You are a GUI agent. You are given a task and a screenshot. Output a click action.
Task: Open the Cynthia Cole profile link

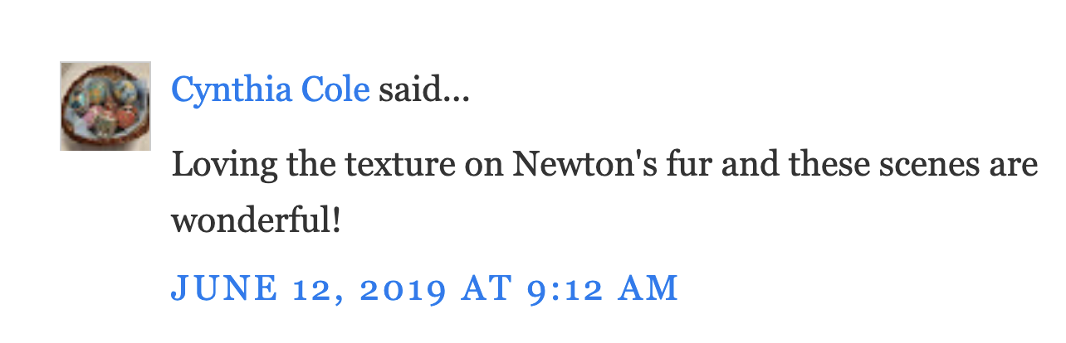point(270,89)
